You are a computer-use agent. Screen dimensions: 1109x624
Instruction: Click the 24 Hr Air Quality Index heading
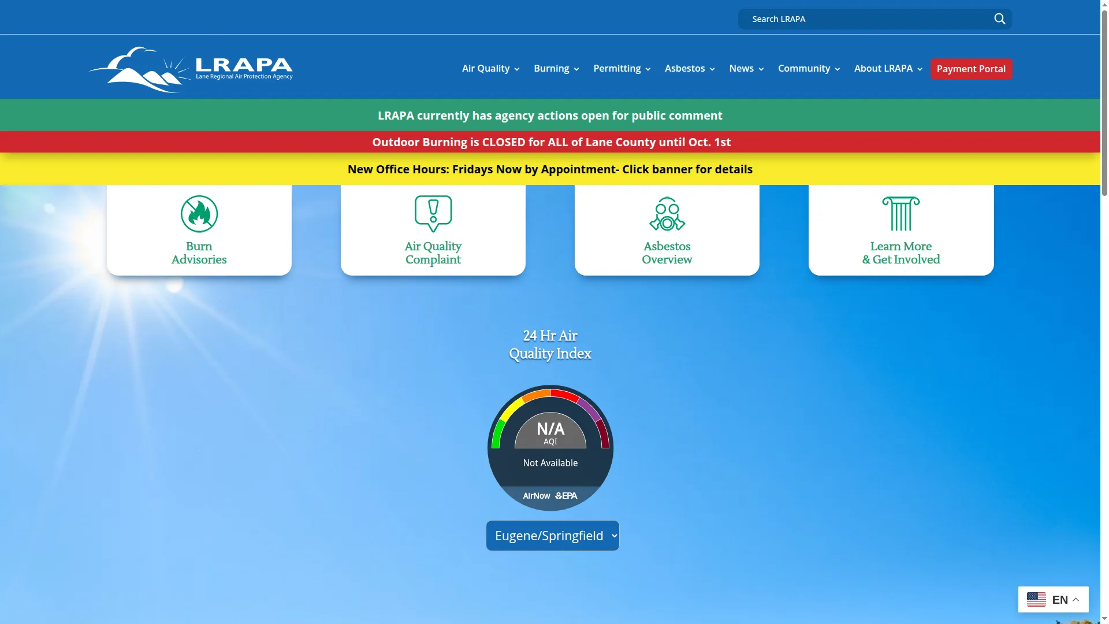tap(550, 345)
